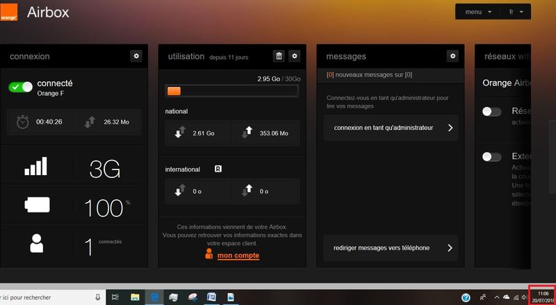Open messages panel settings gear
This screenshot has width=556, height=305.
click(453, 56)
